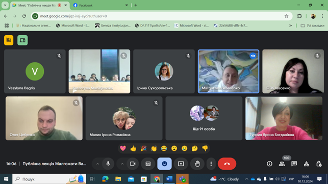
Task: Send the heart emoji reaction
Action: coord(123,148)
